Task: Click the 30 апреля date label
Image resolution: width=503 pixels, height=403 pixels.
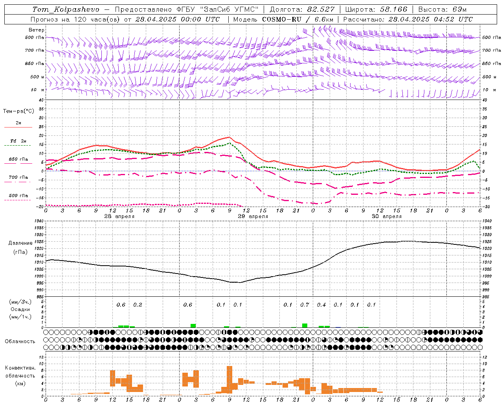Action: click(386, 216)
